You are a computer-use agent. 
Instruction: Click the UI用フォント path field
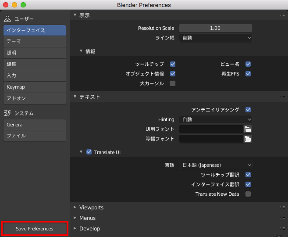coord(211,129)
